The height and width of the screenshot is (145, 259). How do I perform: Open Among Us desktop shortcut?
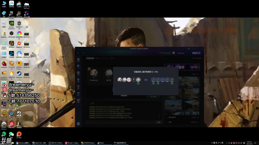[x=4, y=65]
